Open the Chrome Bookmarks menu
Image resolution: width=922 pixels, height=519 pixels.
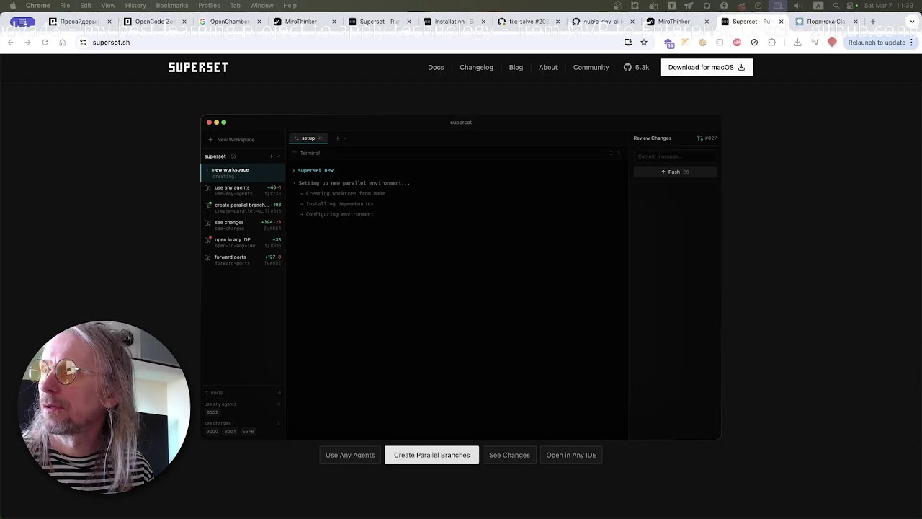pos(172,6)
